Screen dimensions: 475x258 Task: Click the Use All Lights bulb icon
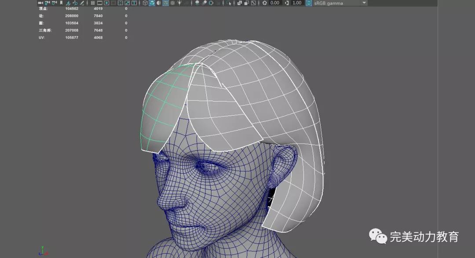pyautogui.click(x=179, y=3)
